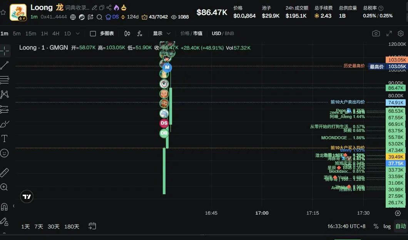
Task: Click the blue M trader marker on chart
Action: tap(167, 67)
